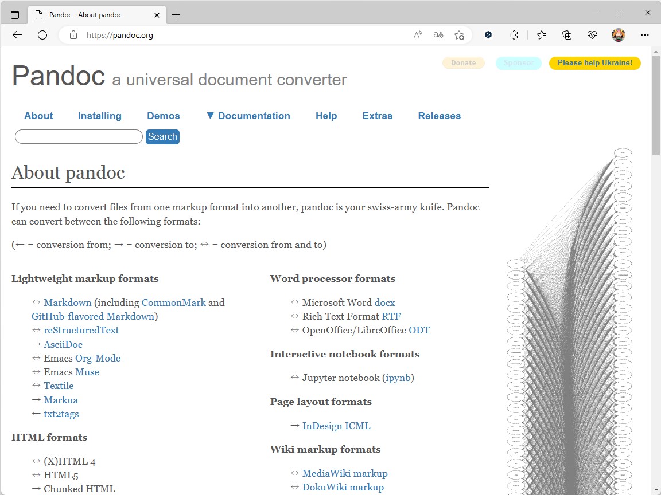661x495 pixels.
Task: Open the Extensions menu
Action: pos(514,35)
